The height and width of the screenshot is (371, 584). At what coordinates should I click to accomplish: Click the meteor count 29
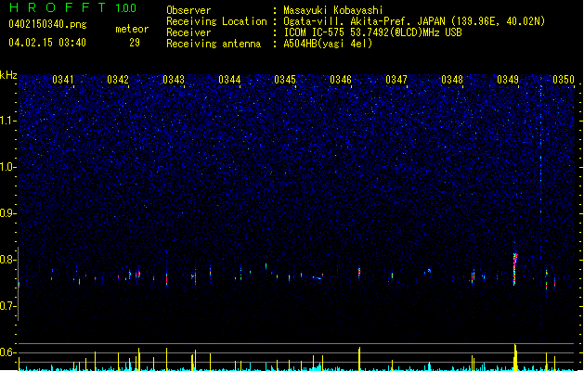coord(135,43)
